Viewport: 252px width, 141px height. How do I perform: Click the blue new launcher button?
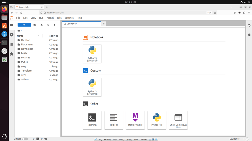pos(24,25)
